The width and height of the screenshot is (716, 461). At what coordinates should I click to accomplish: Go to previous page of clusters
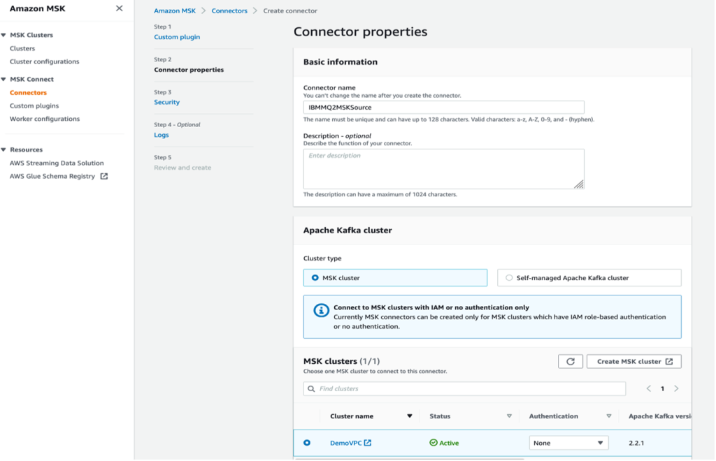pos(648,388)
